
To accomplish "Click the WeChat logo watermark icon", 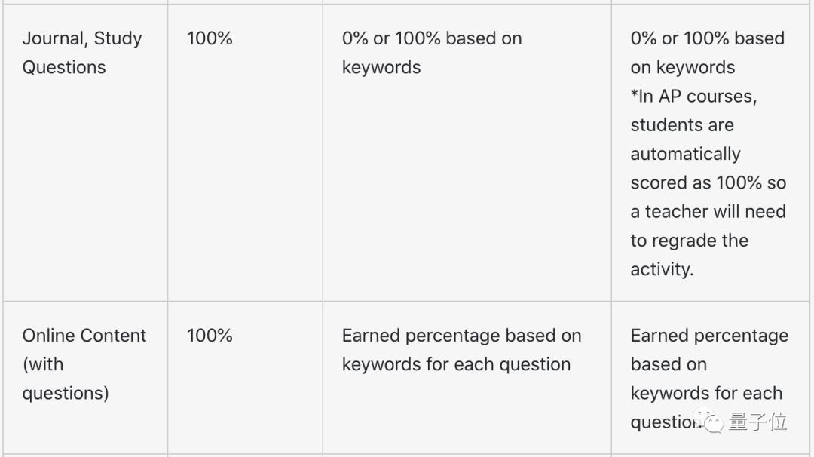I will (x=709, y=421).
